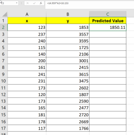Click the Enter formula checkmark icon
This screenshot has height=135, width=134.
click(34, 3)
